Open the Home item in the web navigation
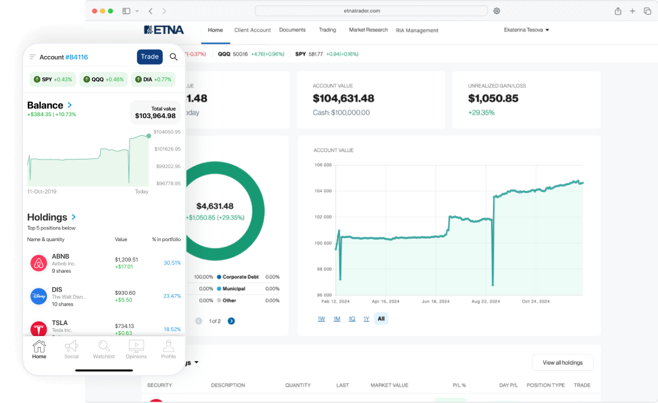This screenshot has height=403, width=658. pyautogui.click(x=215, y=30)
